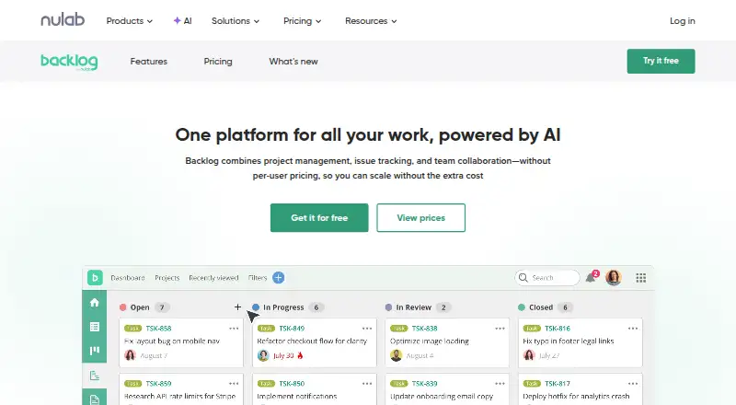The image size is (736, 405).
Task: Click the In Review purple status dot
Action: [388, 307]
